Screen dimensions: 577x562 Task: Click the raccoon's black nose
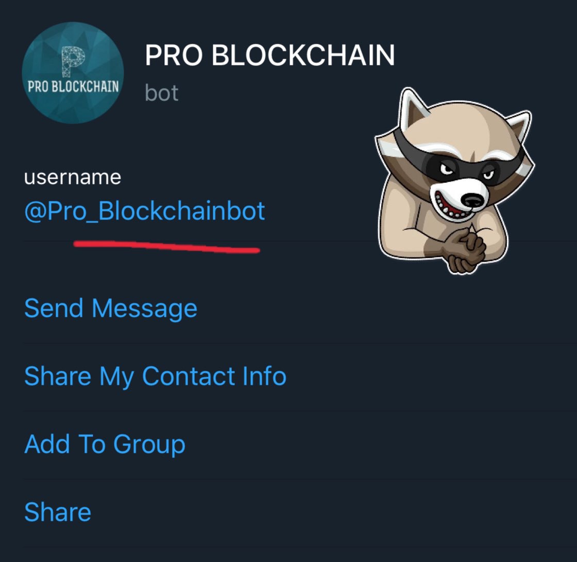[x=472, y=200]
